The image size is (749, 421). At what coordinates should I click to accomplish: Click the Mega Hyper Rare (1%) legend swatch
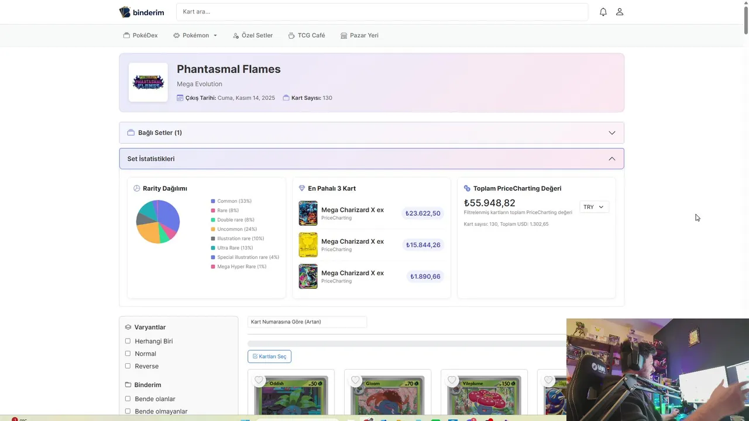[213, 267]
